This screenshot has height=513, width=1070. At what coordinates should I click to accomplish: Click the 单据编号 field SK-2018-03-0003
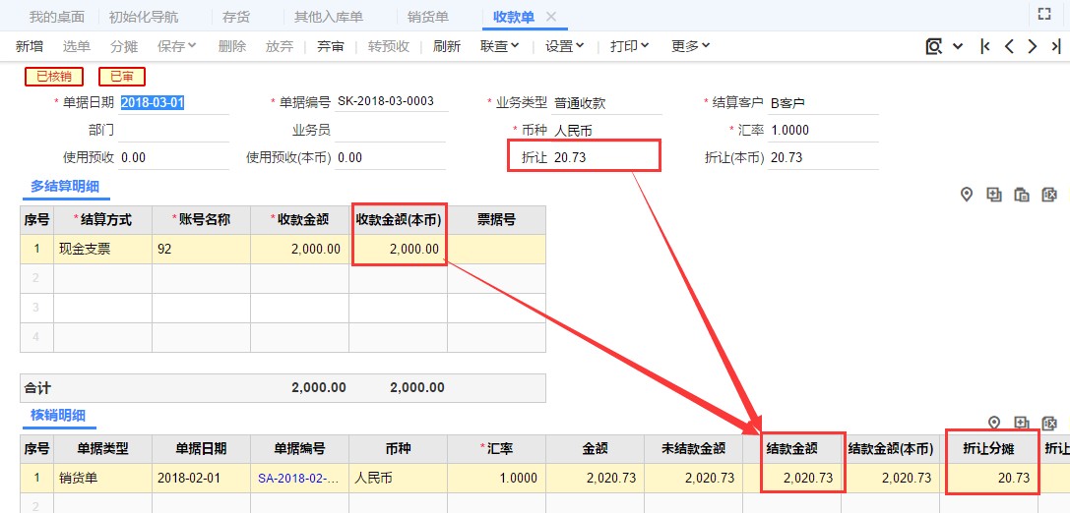[391, 102]
